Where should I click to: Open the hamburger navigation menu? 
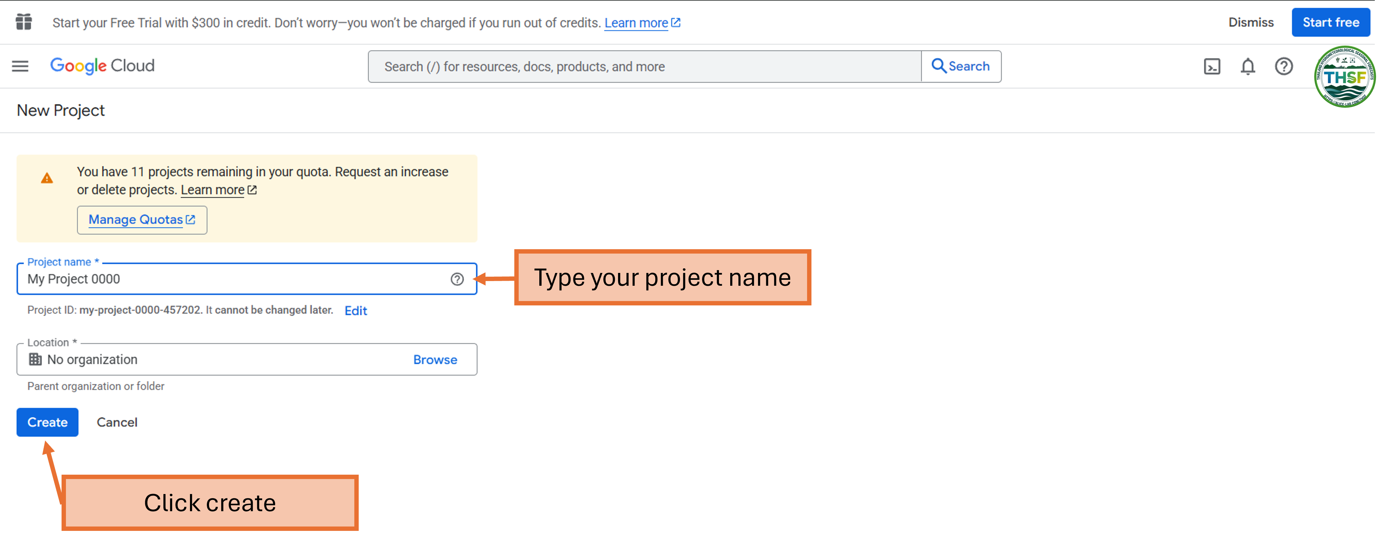tap(20, 66)
